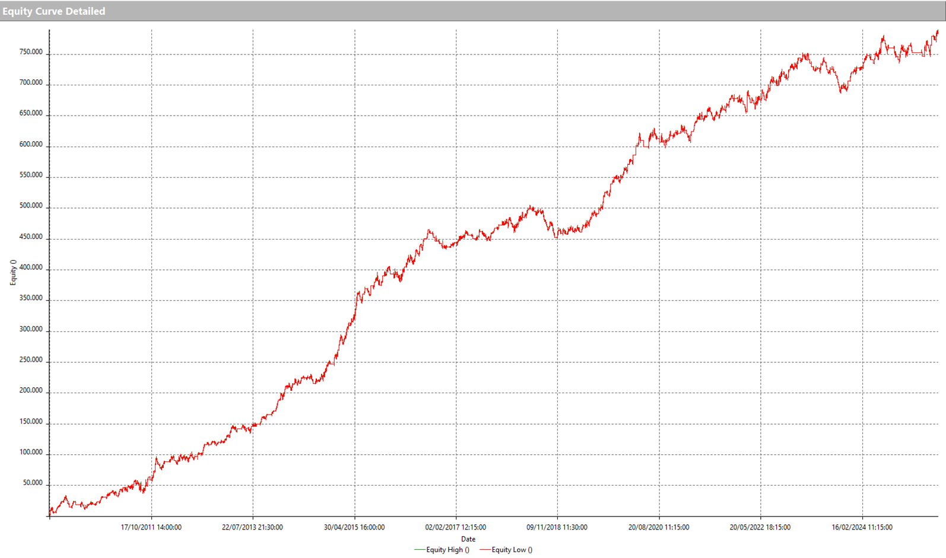
Task: Click the red Equity Low legend line
Action: pos(485,550)
